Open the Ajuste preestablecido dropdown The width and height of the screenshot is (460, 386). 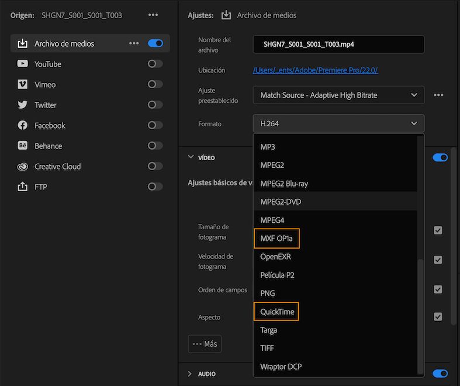pyautogui.click(x=338, y=95)
